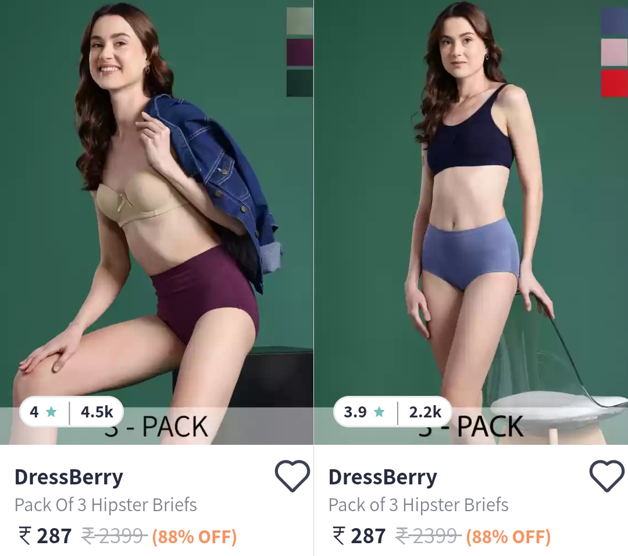Tap ₹287 price of first product
The height and width of the screenshot is (556, 628).
click(x=45, y=536)
